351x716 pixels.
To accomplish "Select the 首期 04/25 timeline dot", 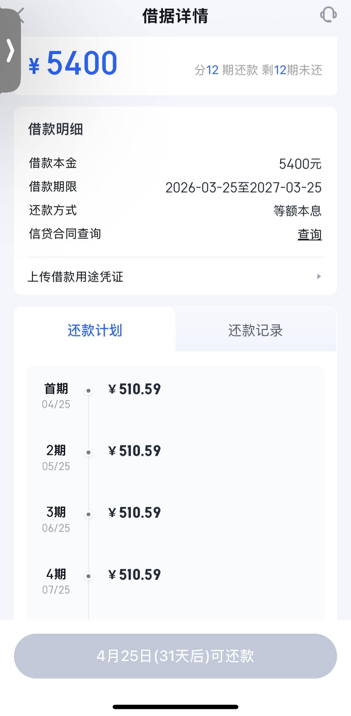I will point(88,391).
